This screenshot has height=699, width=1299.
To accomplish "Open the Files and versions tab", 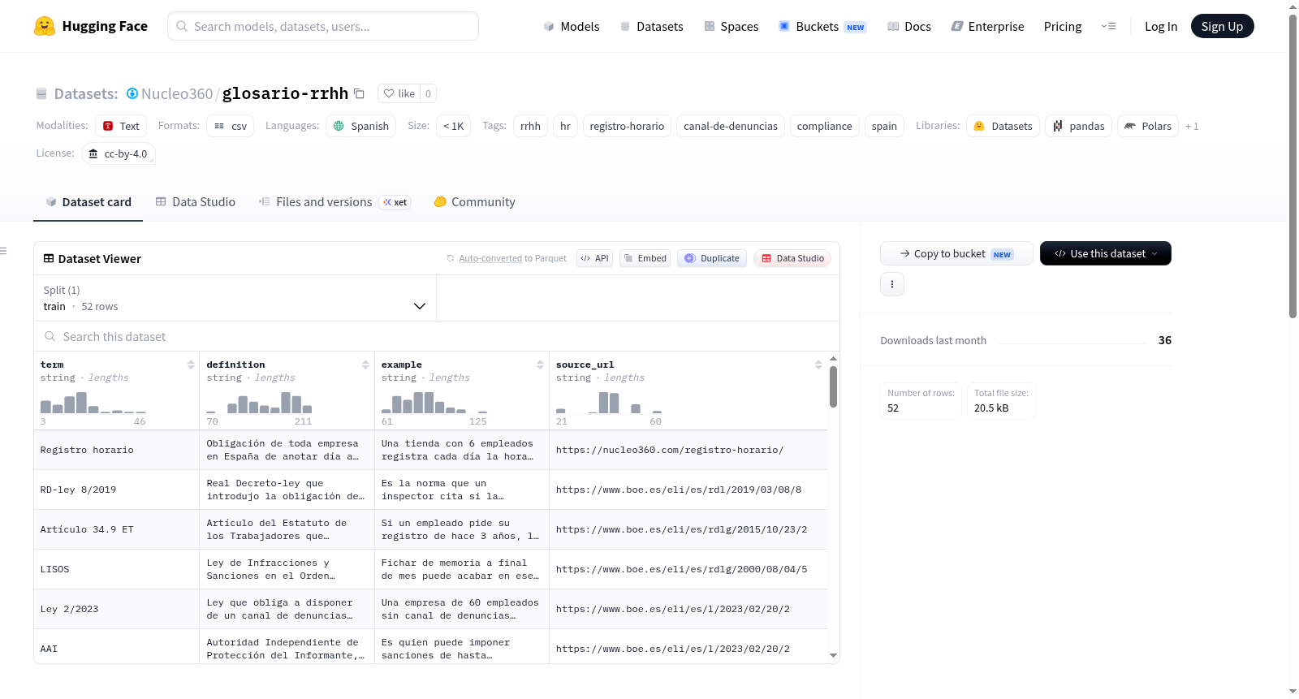I will point(334,202).
